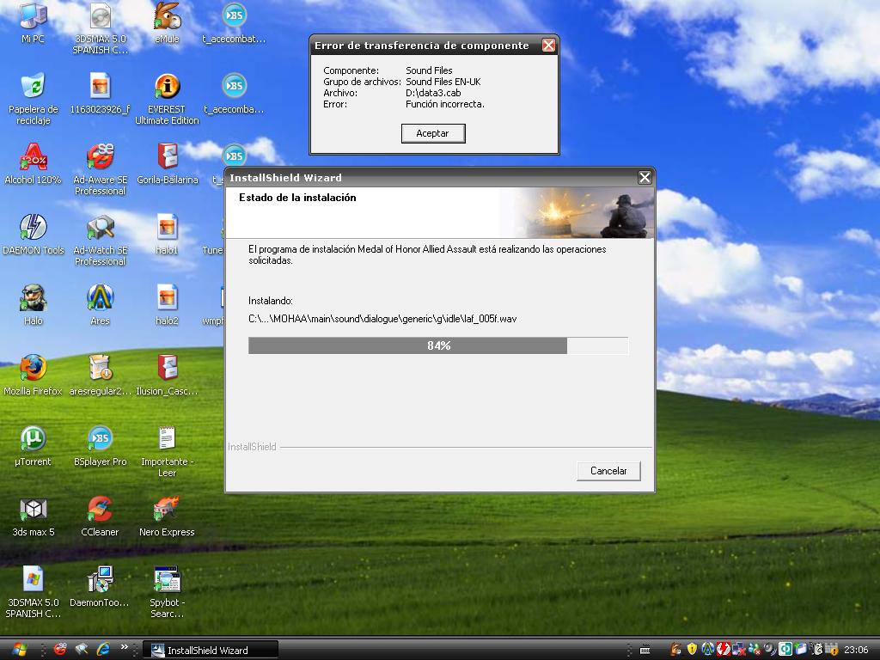This screenshot has height=660, width=880.
Task: Expand the Quick Launch overflow chevron
Action: (124, 647)
